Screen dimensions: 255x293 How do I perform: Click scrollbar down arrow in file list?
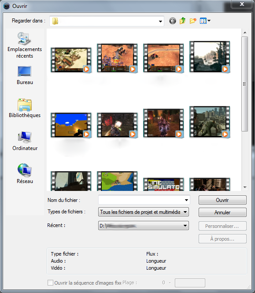tap(245, 187)
